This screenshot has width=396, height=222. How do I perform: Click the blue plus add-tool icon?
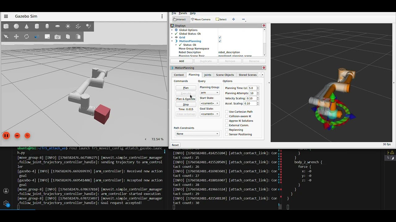coord(234,19)
